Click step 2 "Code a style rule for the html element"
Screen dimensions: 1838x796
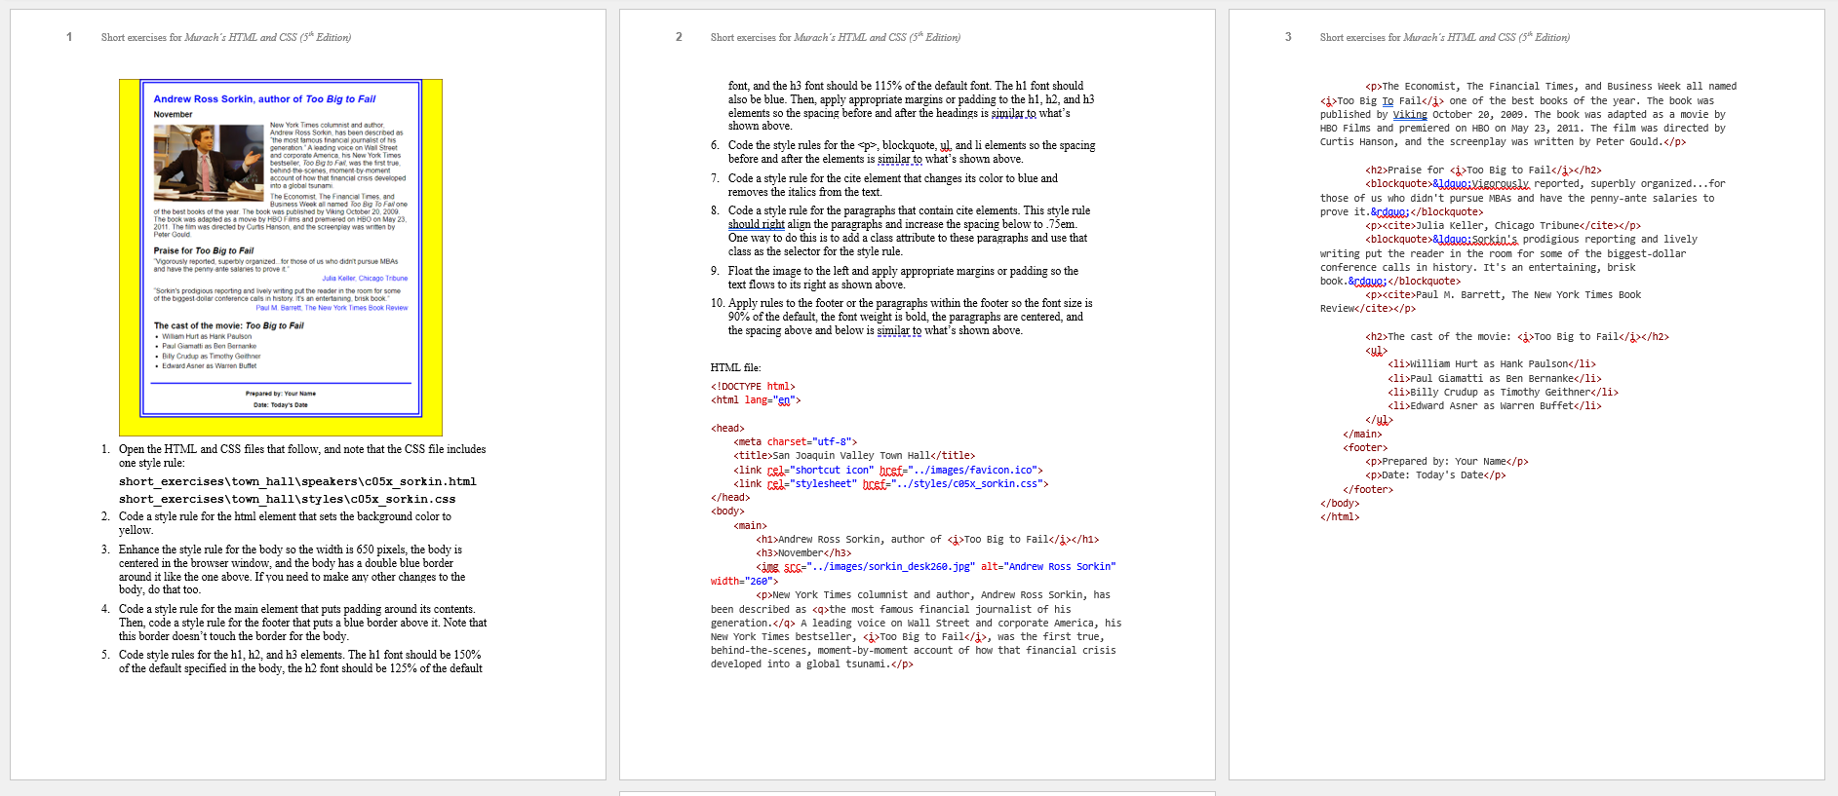point(285,523)
